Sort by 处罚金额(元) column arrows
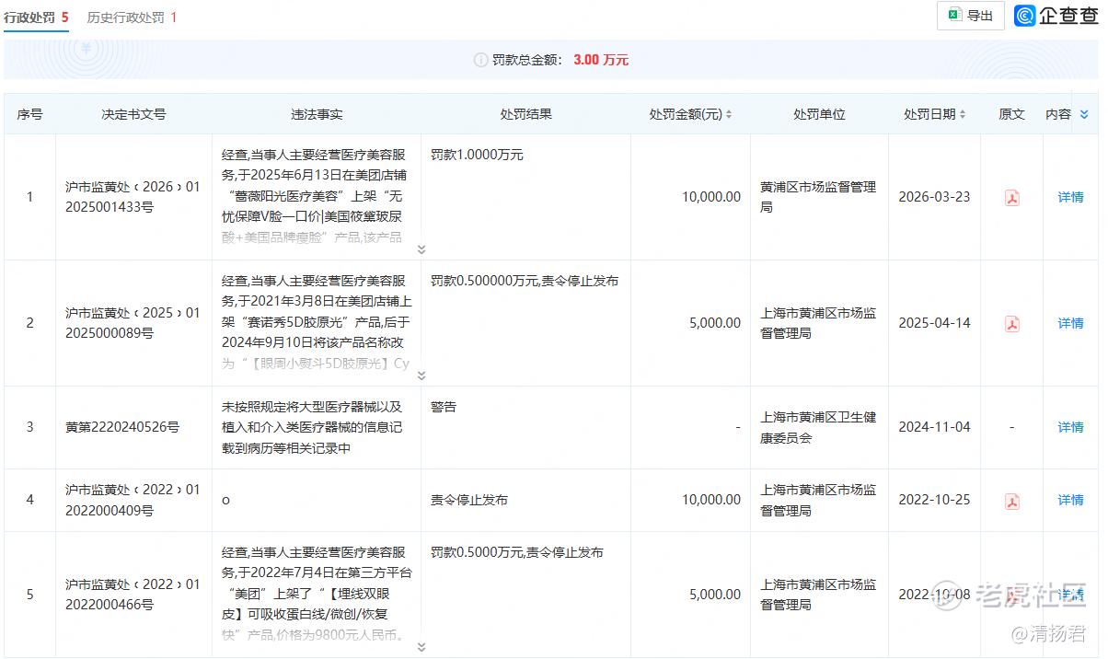 (x=729, y=115)
